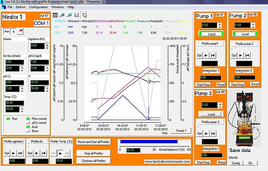Screen dimensions: 268x171
Task: Toggle the curve scaling toolbar icon
Action: 84,15
